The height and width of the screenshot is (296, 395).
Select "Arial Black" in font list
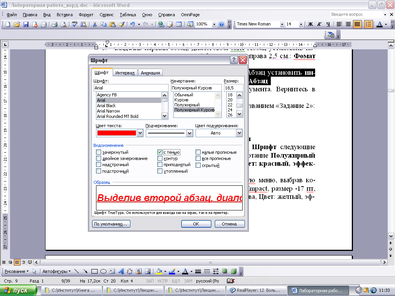click(x=129, y=106)
